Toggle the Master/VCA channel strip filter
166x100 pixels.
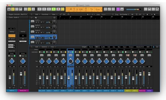point(140,47)
